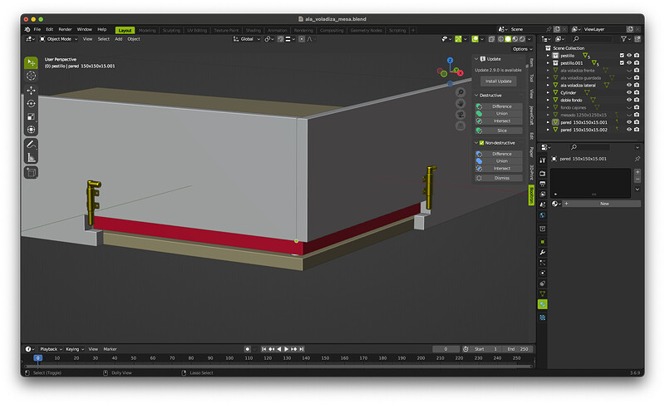Open the Particles properties tab icon
665x404 pixels.
[543, 263]
